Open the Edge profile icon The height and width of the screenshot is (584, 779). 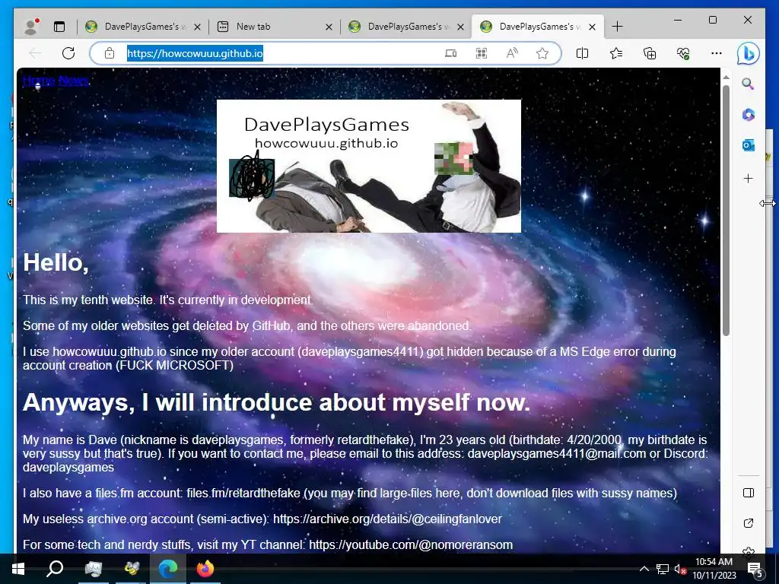click(31, 27)
